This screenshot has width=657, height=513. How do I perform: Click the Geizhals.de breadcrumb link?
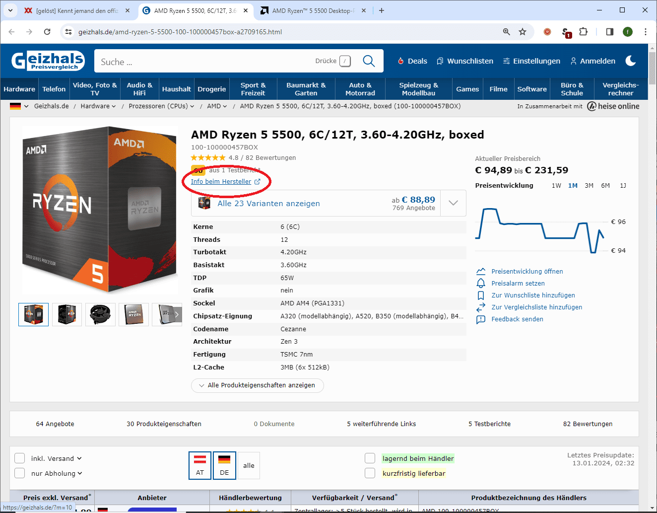[52, 106]
